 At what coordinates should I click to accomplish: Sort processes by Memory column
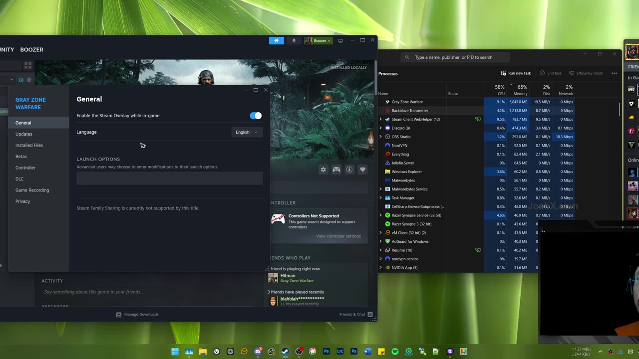click(518, 90)
